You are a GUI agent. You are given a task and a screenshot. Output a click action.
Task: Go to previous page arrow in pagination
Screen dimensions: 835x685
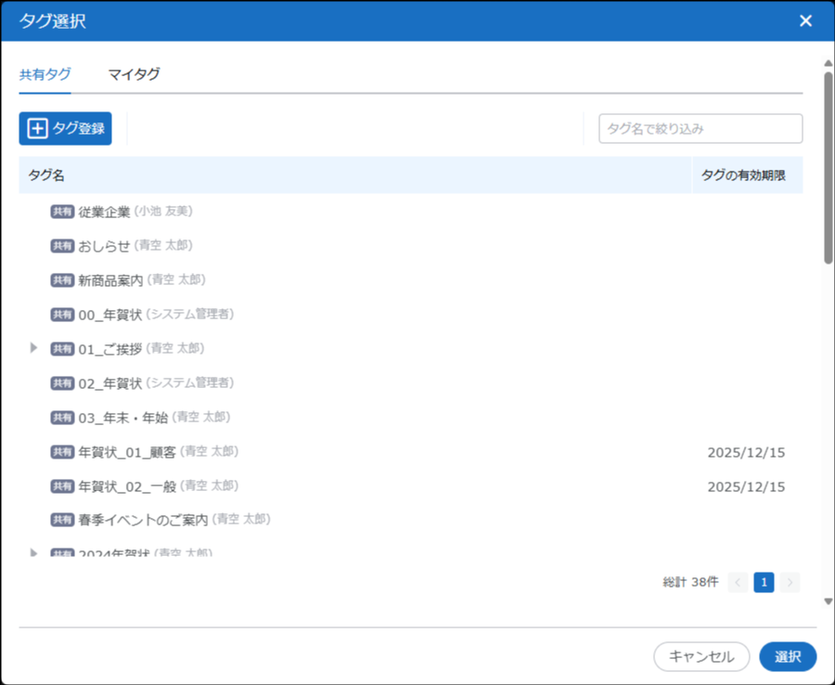pyautogui.click(x=739, y=583)
